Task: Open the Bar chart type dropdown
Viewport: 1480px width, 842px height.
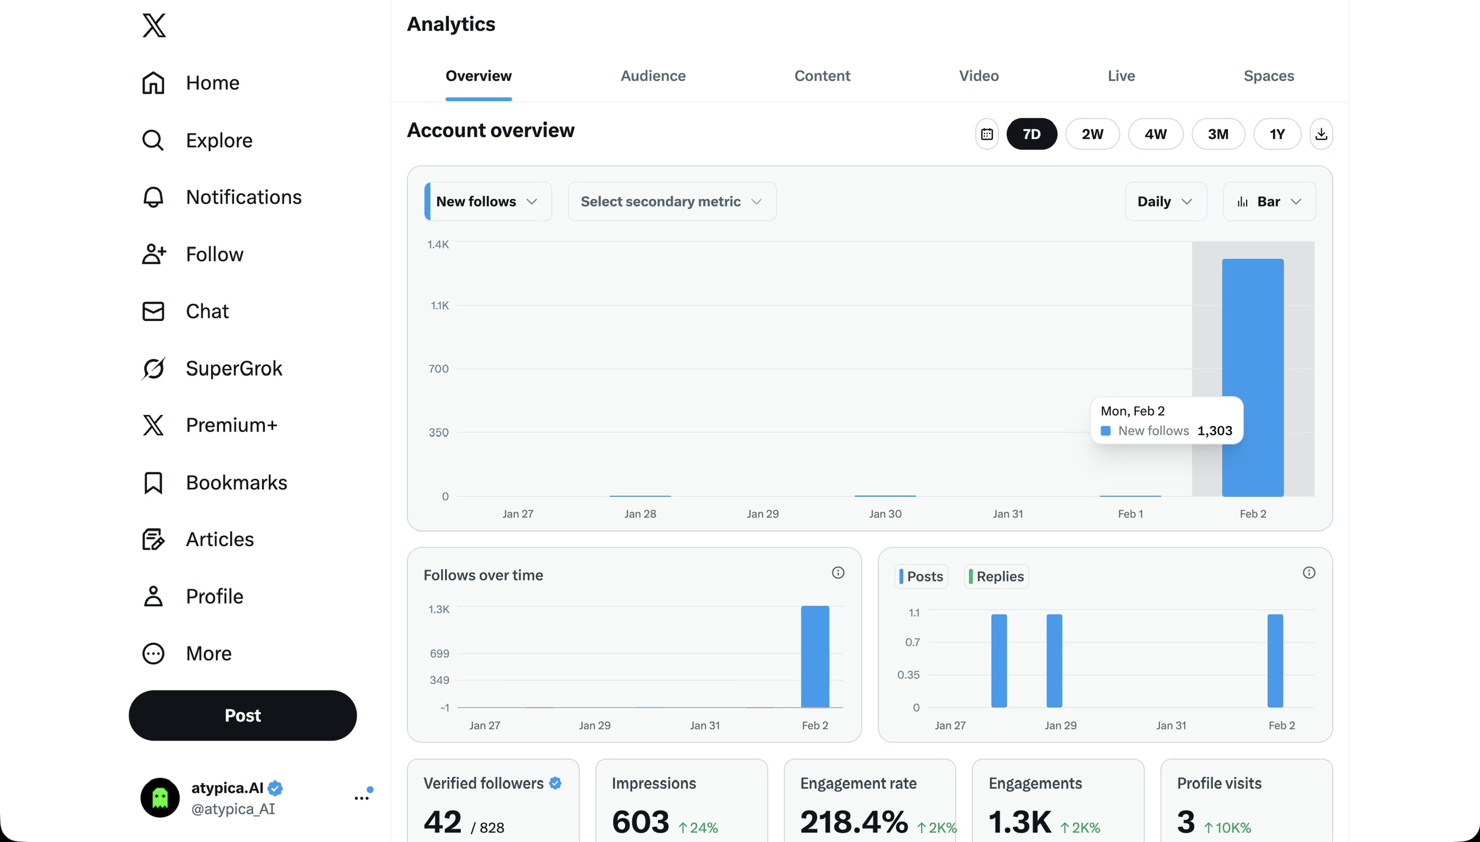Action: click(1269, 202)
